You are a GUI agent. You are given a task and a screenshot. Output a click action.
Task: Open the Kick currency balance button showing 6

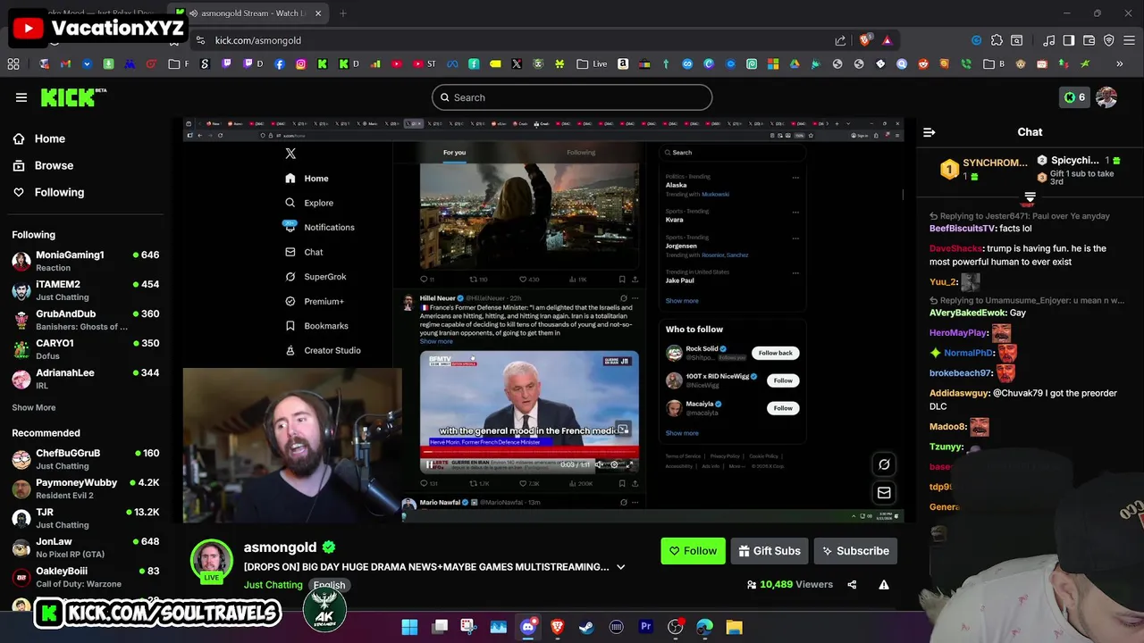coord(1074,97)
